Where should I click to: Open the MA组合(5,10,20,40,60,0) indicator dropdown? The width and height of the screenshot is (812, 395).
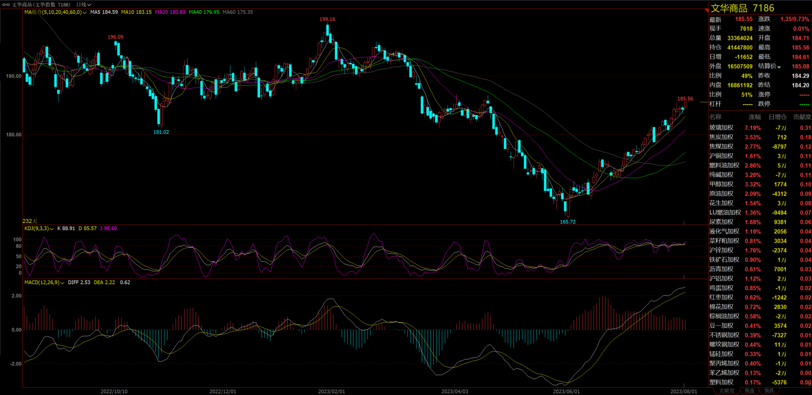55,12
